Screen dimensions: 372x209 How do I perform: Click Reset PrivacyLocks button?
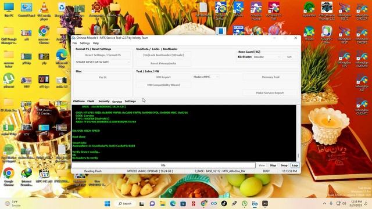[x=163, y=63]
